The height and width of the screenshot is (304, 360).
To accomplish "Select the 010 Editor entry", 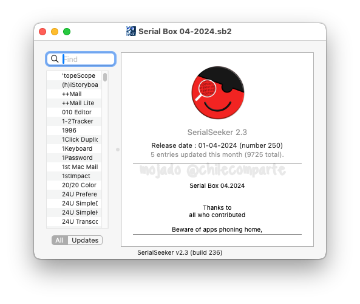I will (x=74, y=112).
